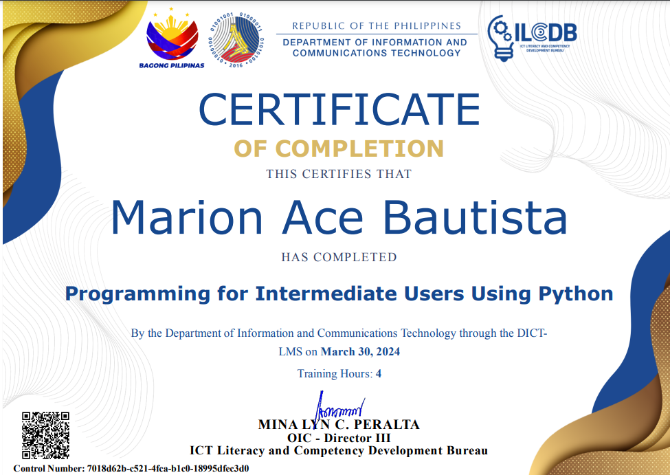Click the "Training Hours: 4" line

click(x=339, y=374)
